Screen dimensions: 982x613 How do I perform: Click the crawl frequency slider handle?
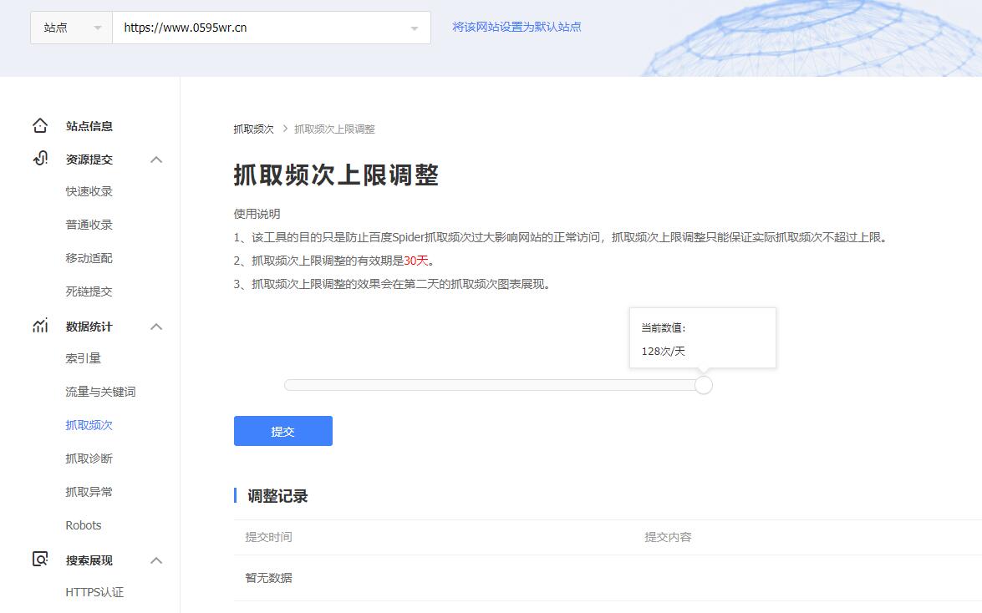pos(703,385)
